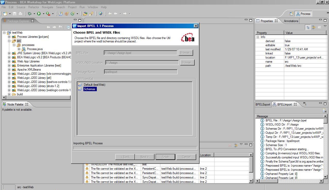The height and width of the screenshot is (190, 329).
Task: Click the red delete icon in Problems view
Action: tap(230, 146)
